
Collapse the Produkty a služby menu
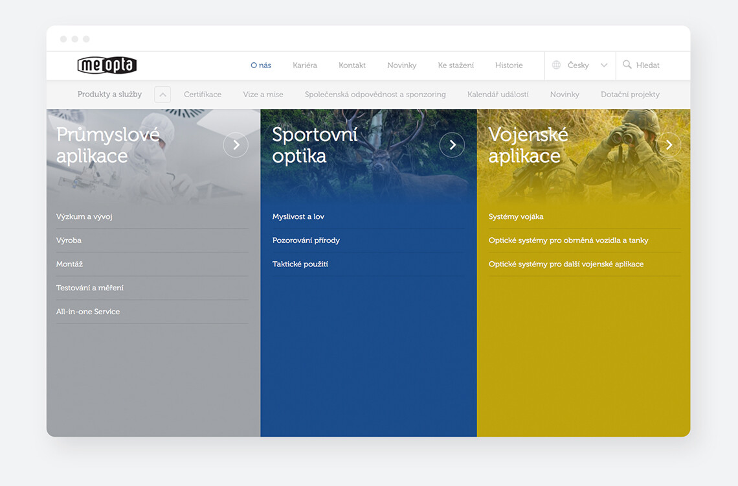(162, 94)
